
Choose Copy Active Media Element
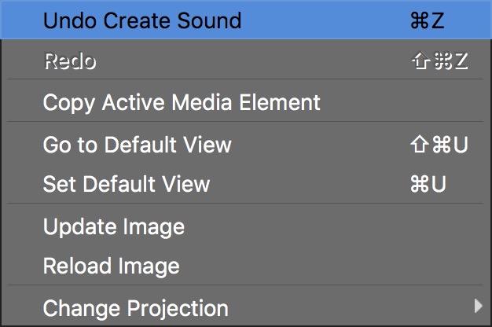click(182, 102)
